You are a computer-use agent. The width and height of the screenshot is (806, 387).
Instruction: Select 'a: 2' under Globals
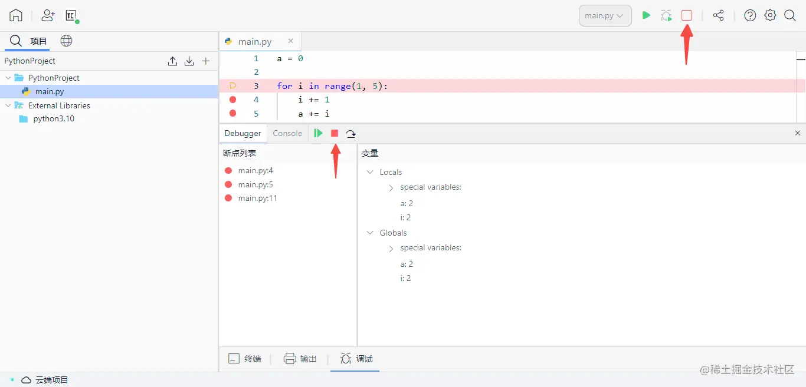click(407, 264)
